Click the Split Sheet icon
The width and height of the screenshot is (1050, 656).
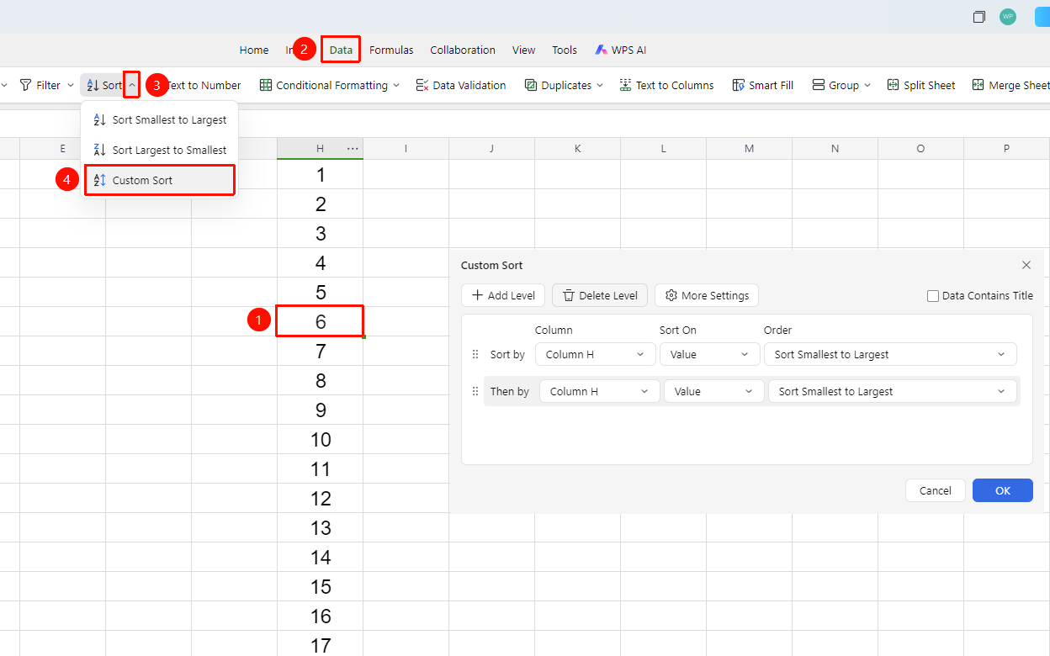pyautogui.click(x=894, y=85)
